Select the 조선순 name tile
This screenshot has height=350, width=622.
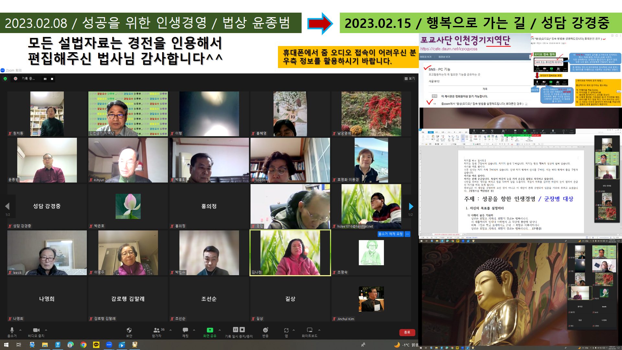coord(209,299)
